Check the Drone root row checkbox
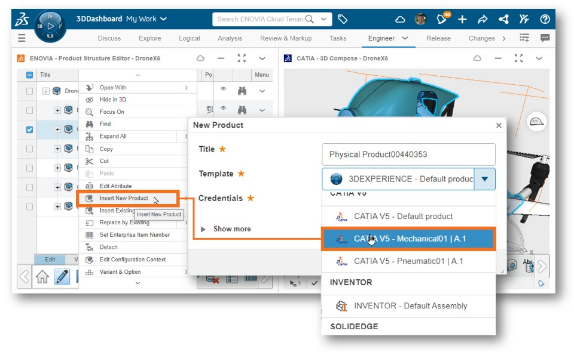 (30, 91)
